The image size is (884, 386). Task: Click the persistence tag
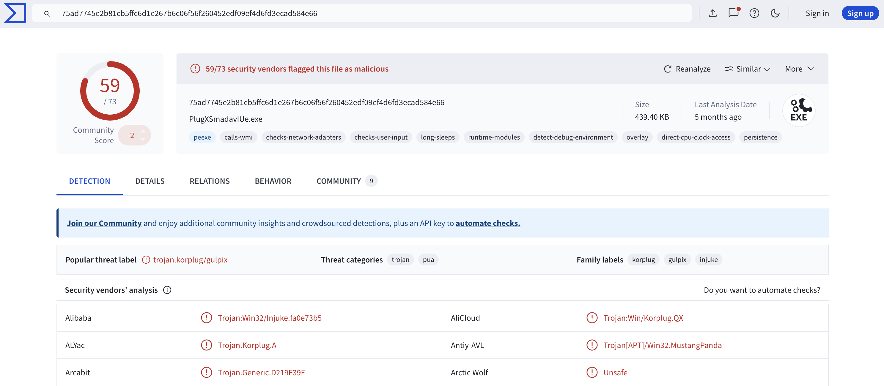coord(760,137)
